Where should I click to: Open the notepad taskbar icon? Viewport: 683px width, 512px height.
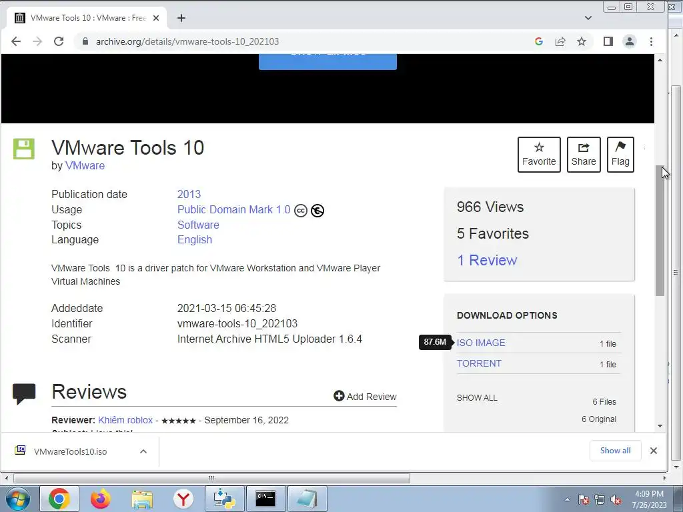coord(307,499)
